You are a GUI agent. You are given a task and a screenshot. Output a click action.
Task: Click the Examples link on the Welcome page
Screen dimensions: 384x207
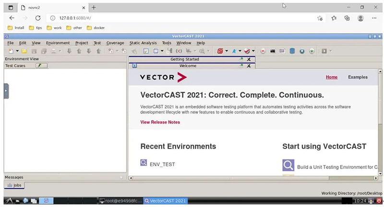(x=358, y=77)
